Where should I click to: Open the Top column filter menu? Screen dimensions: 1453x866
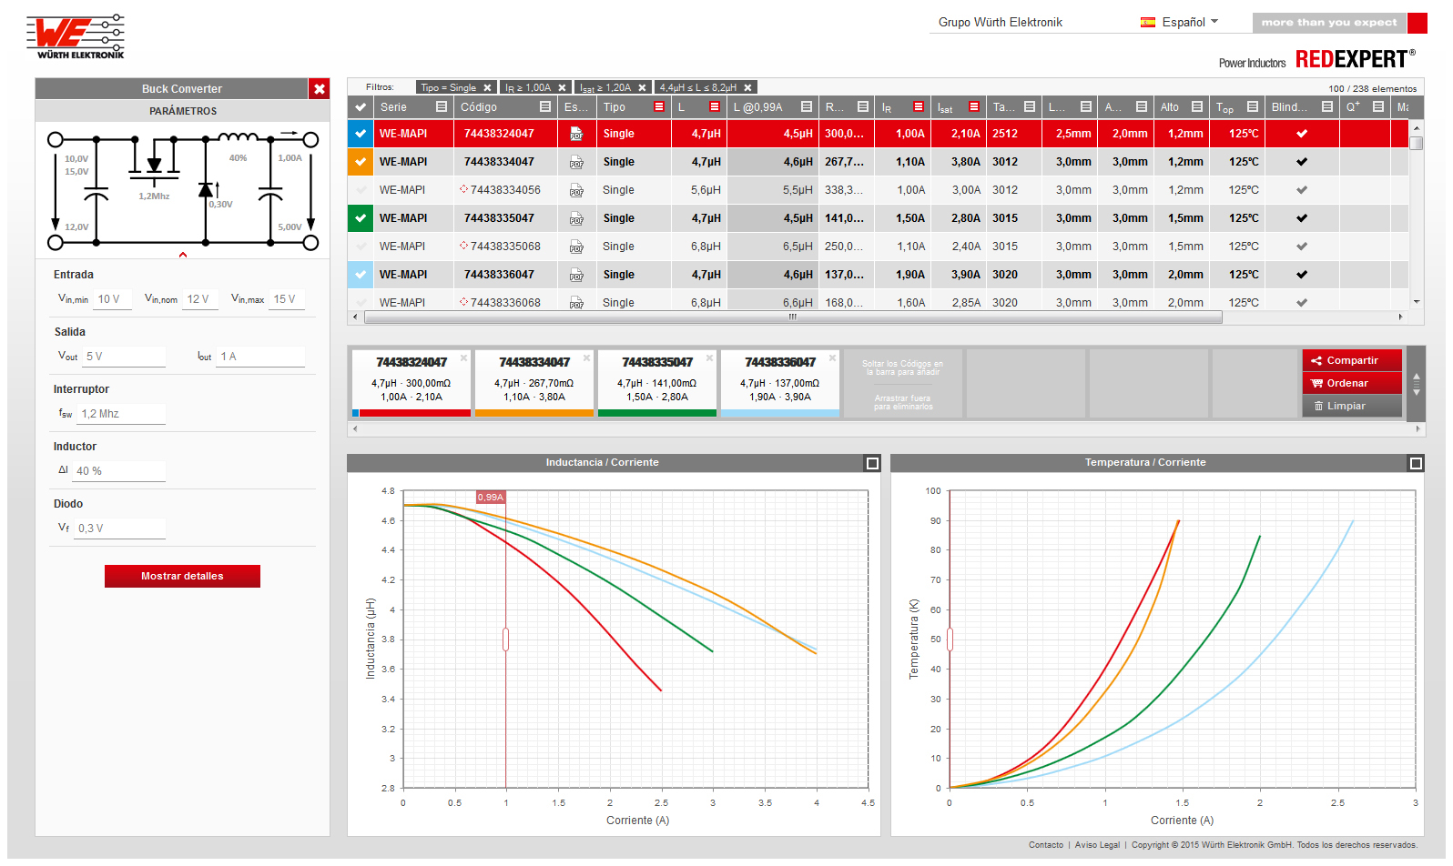(1253, 107)
